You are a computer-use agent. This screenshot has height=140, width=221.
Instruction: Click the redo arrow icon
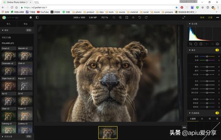pyautogui.click(x=146, y=17)
